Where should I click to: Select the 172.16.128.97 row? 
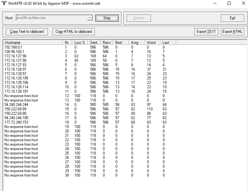point(89,69)
